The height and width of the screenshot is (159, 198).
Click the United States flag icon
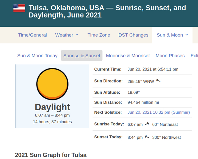pos(19,8)
